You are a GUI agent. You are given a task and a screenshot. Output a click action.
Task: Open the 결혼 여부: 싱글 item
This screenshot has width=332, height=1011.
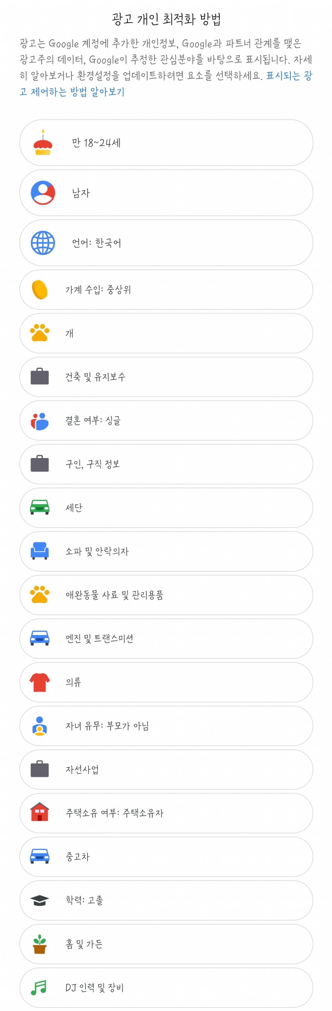coord(166,420)
